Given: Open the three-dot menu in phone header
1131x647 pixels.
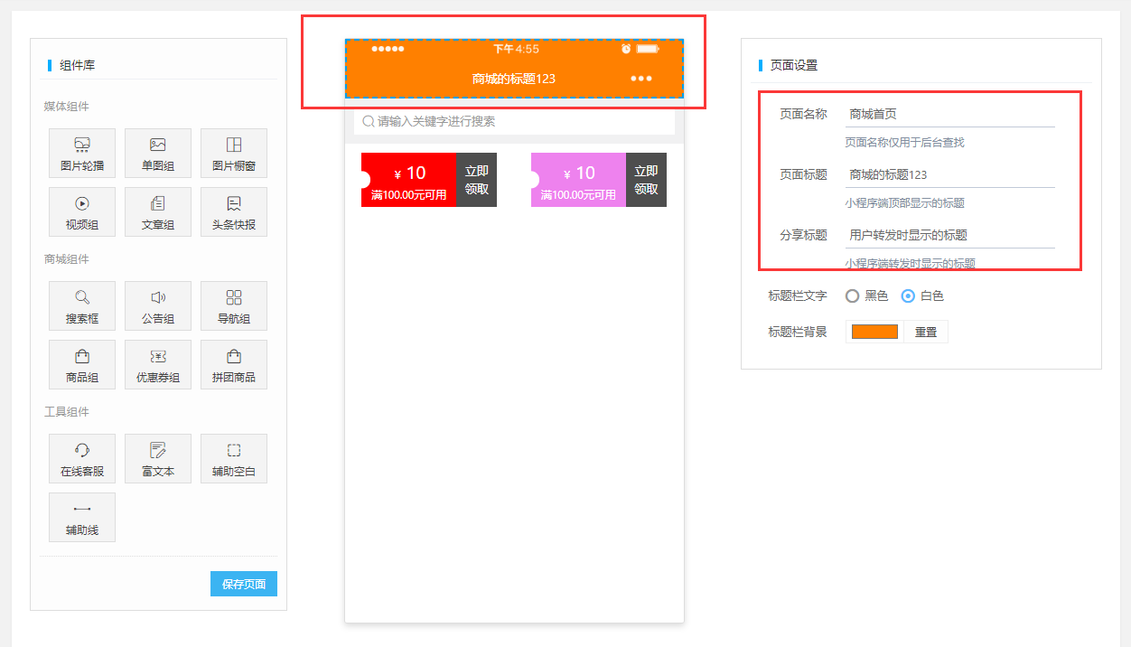Looking at the screenshot, I should click(641, 79).
